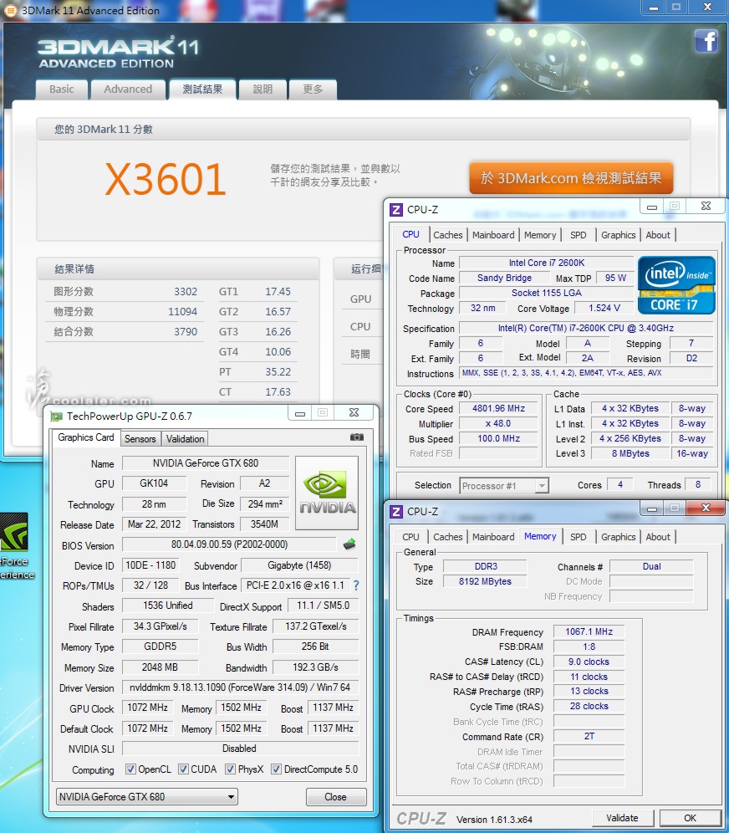Open the NVIDIA GeForce GTX 680 card dropdown
Screen dimensions: 729x833
tap(146, 796)
